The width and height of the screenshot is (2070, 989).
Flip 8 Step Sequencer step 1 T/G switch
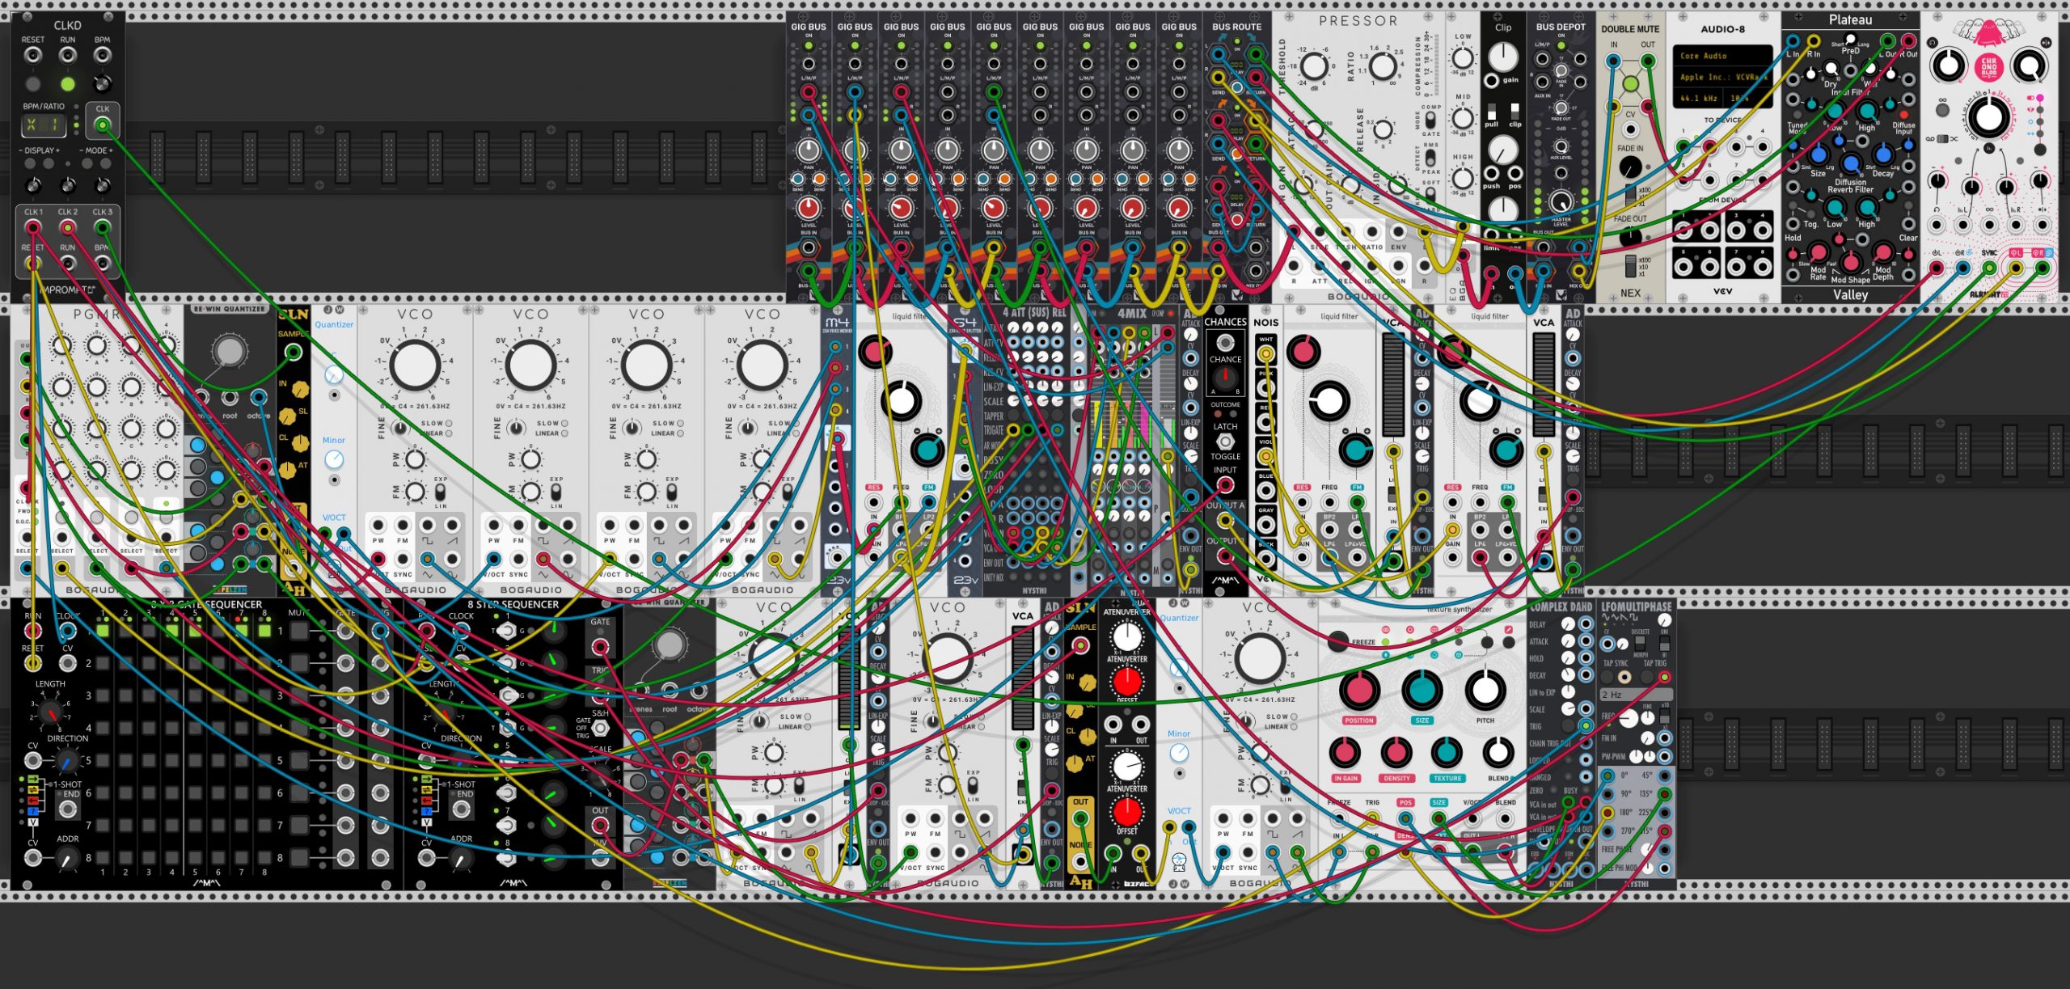(507, 631)
